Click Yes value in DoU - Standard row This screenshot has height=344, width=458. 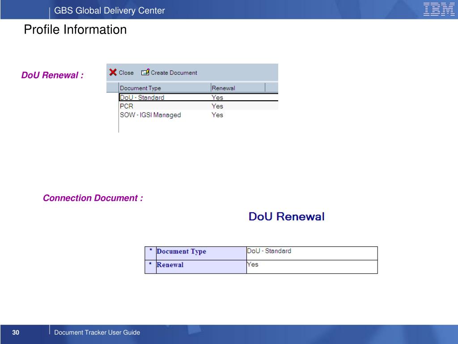coord(217,97)
